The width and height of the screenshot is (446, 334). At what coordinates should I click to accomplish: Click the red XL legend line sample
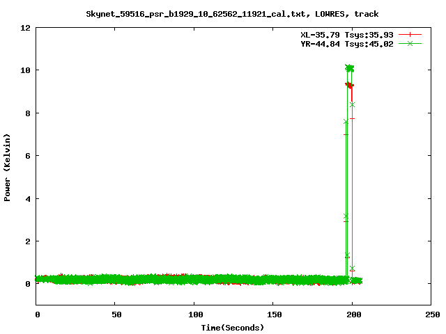pos(410,35)
